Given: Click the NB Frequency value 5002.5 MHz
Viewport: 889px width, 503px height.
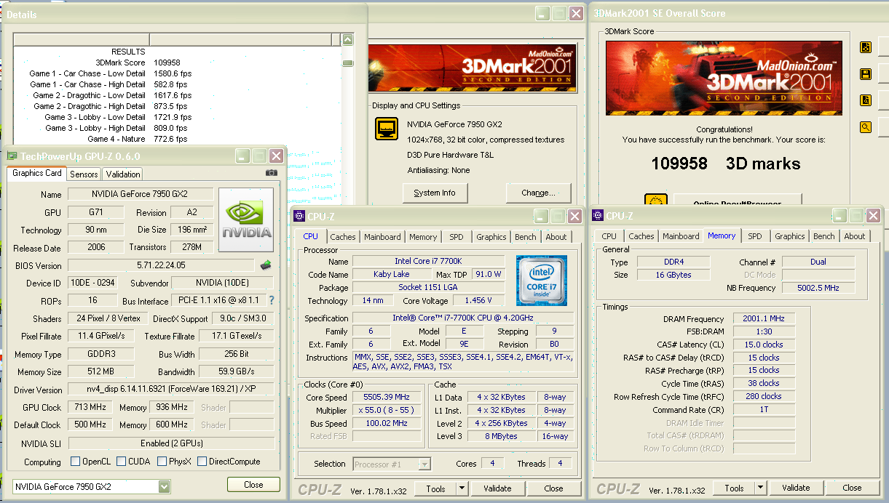Looking at the screenshot, I should [818, 288].
